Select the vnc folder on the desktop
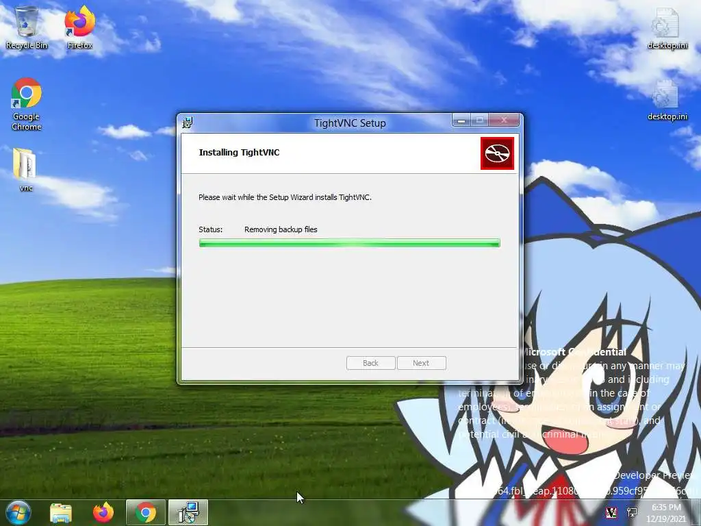The width and height of the screenshot is (701, 526). point(25,170)
